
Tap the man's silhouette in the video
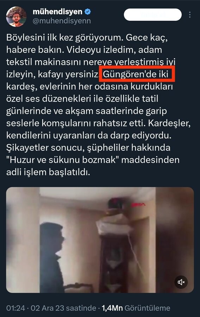coord(52,257)
